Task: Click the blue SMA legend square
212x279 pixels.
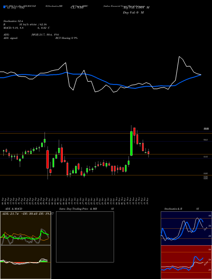Action: coord(4,7)
